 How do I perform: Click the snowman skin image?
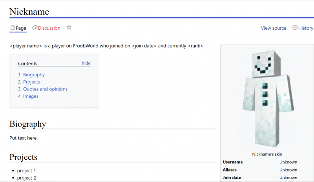[x=268, y=99]
